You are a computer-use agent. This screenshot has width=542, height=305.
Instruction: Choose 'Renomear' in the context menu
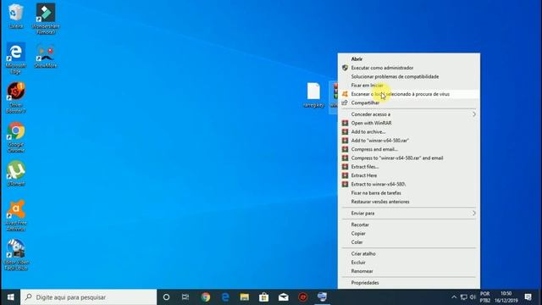(409, 271)
